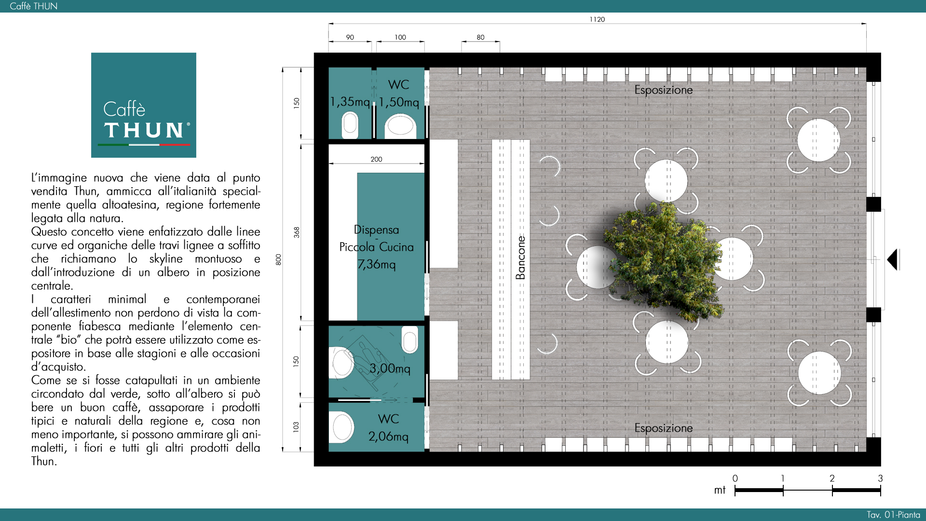This screenshot has width=926, height=521.
Task: Click the Tav. 01-Pianta footer label
Action: (x=893, y=515)
